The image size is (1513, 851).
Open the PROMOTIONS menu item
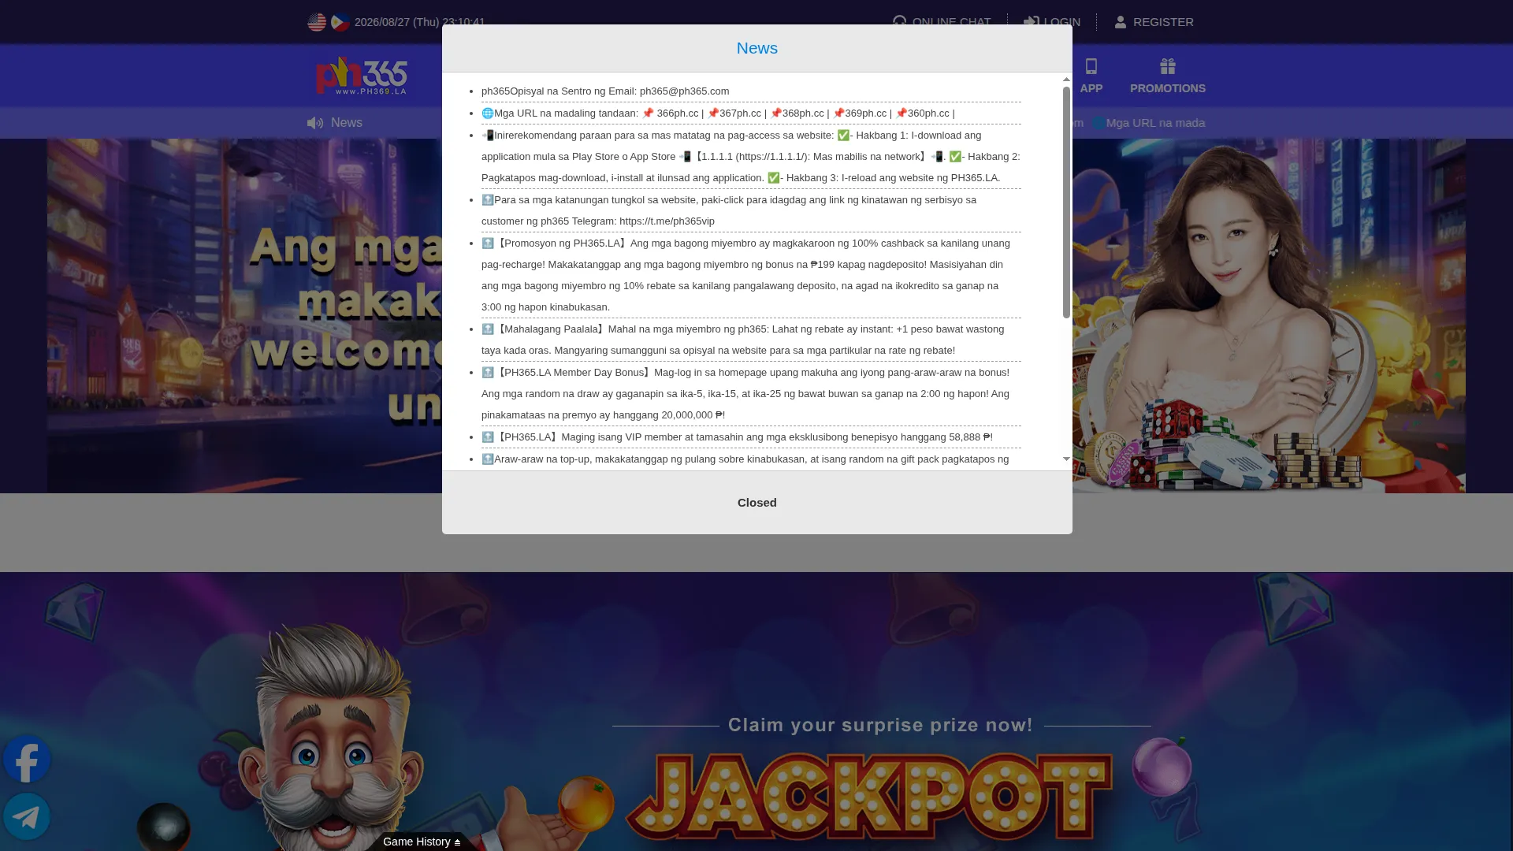1168,76
